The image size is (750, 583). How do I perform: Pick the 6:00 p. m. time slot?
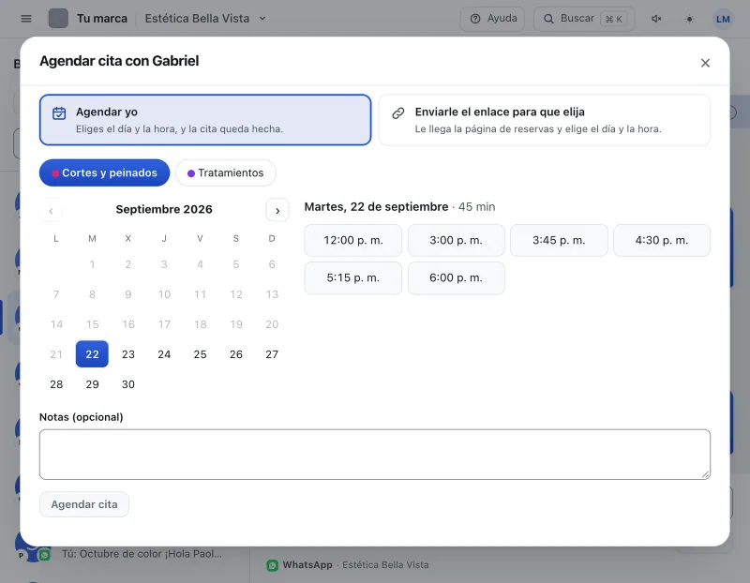point(456,277)
